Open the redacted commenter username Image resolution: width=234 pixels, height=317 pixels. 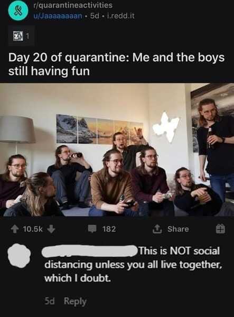(x=89, y=251)
